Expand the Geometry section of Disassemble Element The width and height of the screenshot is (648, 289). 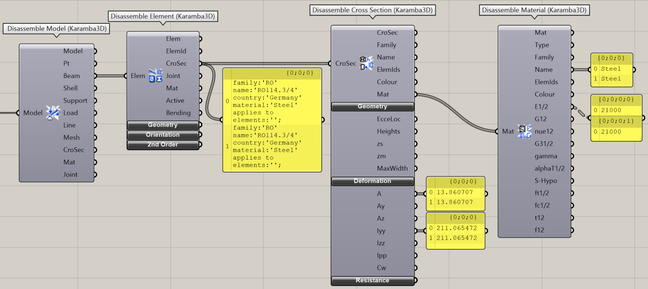163,125
